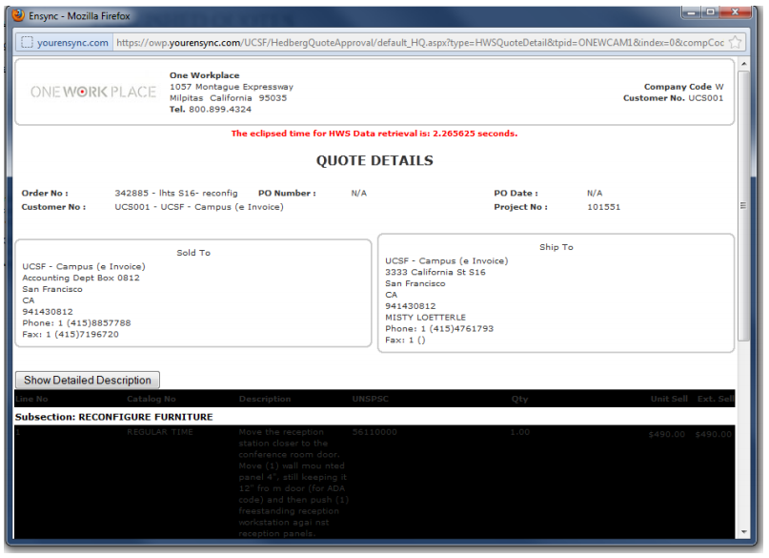This screenshot has height=558, width=769.
Task: Click '3333 California St S16' in Ship To
Action: coord(435,272)
